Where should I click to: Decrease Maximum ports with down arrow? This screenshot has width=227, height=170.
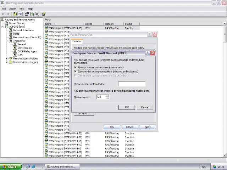(107, 98)
